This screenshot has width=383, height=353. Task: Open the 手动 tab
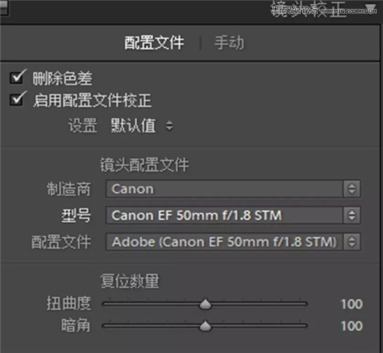[229, 43]
